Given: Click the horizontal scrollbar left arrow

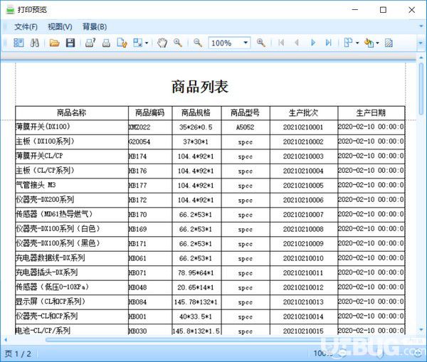Looking at the screenshot, I should (x=6, y=340).
